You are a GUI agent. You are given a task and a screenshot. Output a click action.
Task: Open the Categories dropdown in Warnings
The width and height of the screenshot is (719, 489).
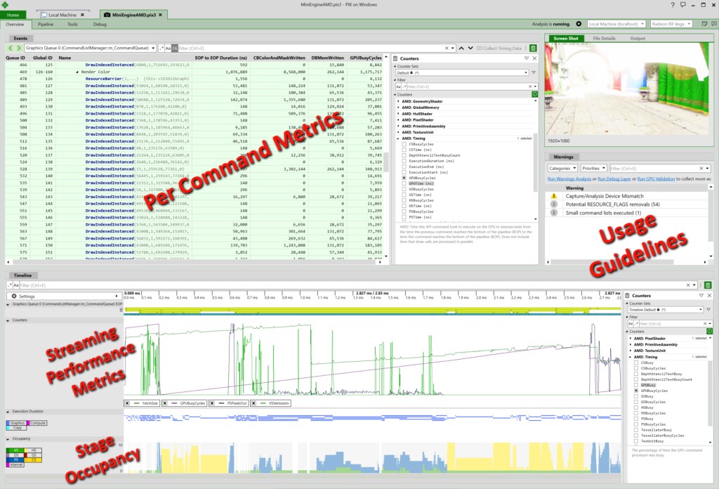tap(562, 169)
